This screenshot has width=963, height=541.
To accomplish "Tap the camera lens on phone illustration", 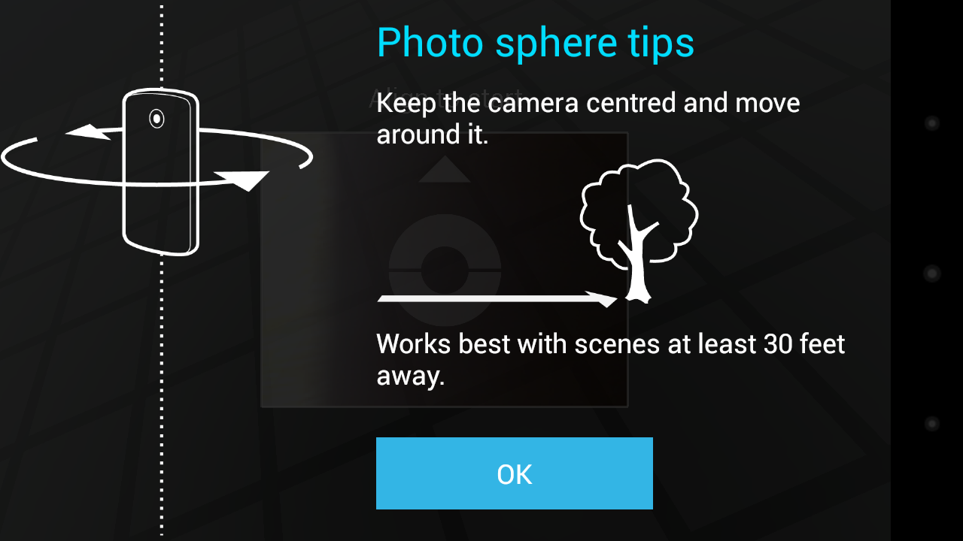I will pyautogui.click(x=156, y=119).
